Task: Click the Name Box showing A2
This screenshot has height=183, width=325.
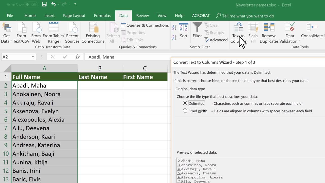Action: point(16,57)
